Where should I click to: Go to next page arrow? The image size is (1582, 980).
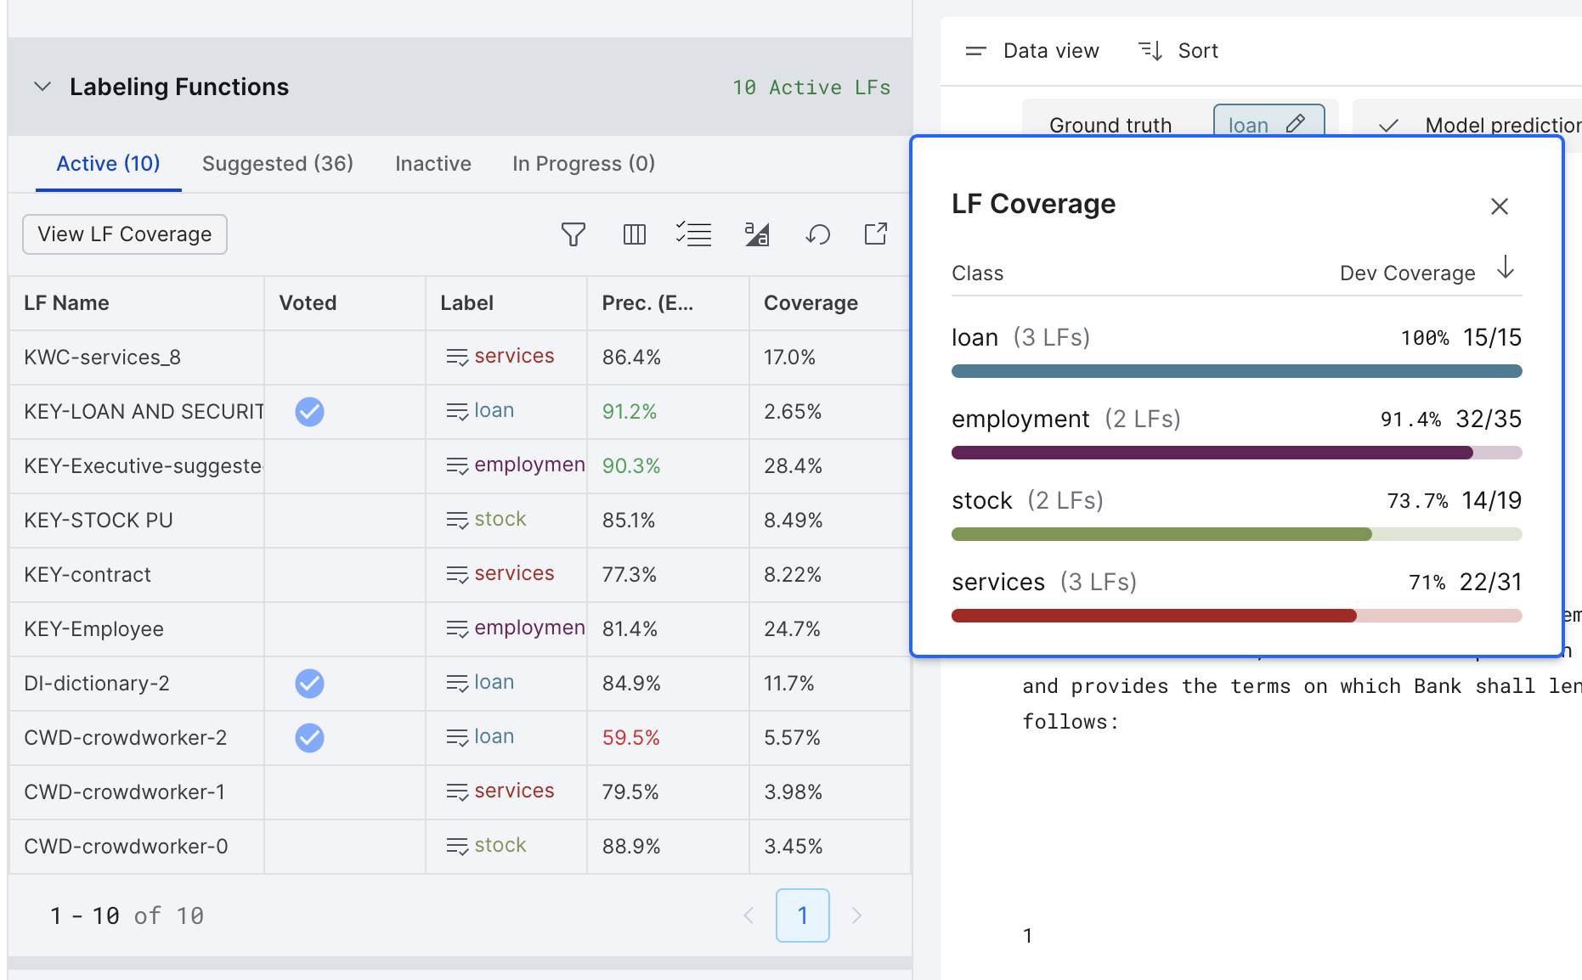(x=856, y=915)
